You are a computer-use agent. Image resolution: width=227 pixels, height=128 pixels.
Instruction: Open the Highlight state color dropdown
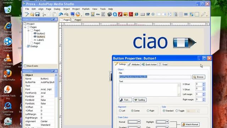(x=167, y=122)
